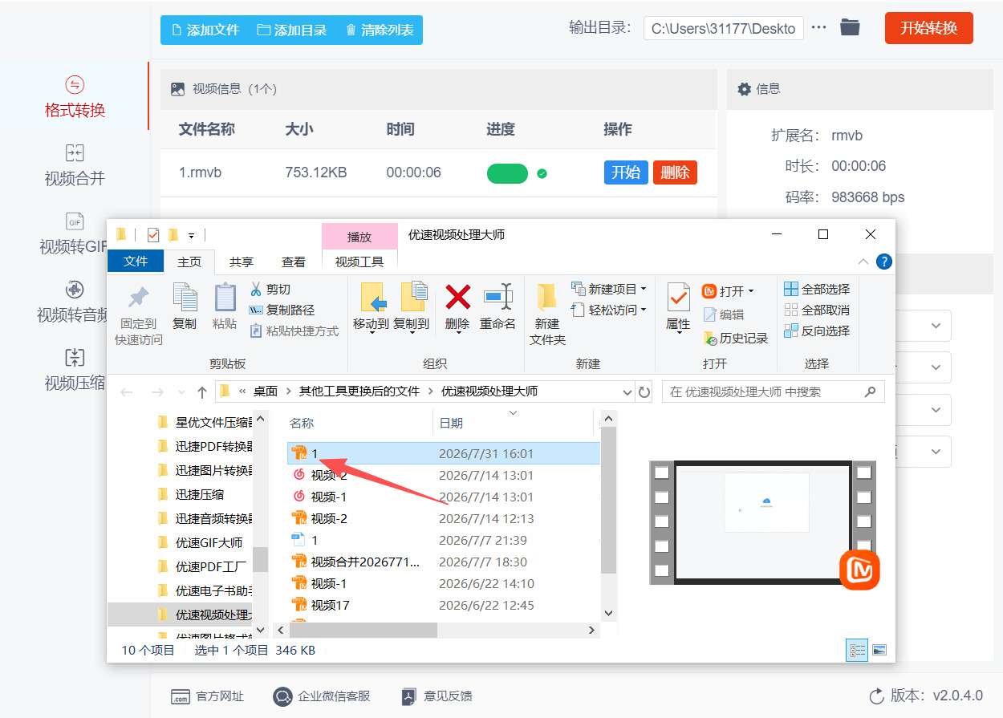Click the 开始转换 button
1003x718 pixels.
pos(928,28)
